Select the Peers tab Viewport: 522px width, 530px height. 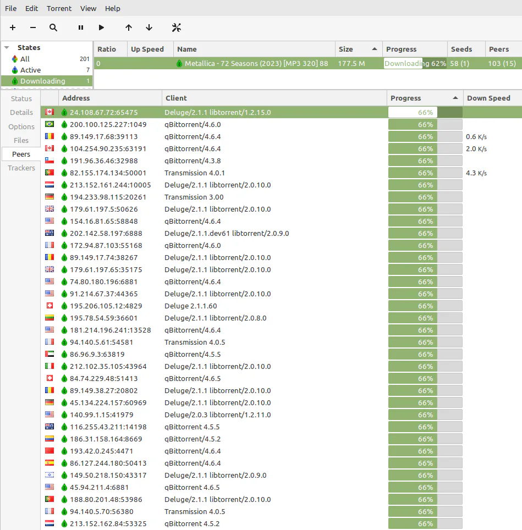tap(21, 154)
